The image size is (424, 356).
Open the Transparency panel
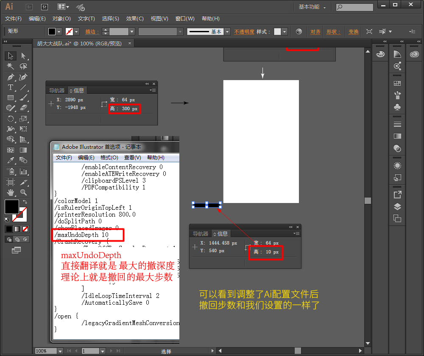(397, 148)
